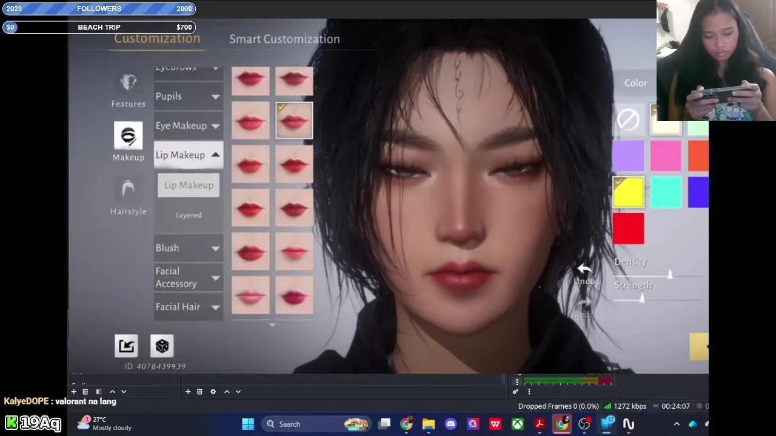Screen dimensions: 776x436
Task: Open scene filters icon in OBS
Action: pyautogui.click(x=99, y=392)
